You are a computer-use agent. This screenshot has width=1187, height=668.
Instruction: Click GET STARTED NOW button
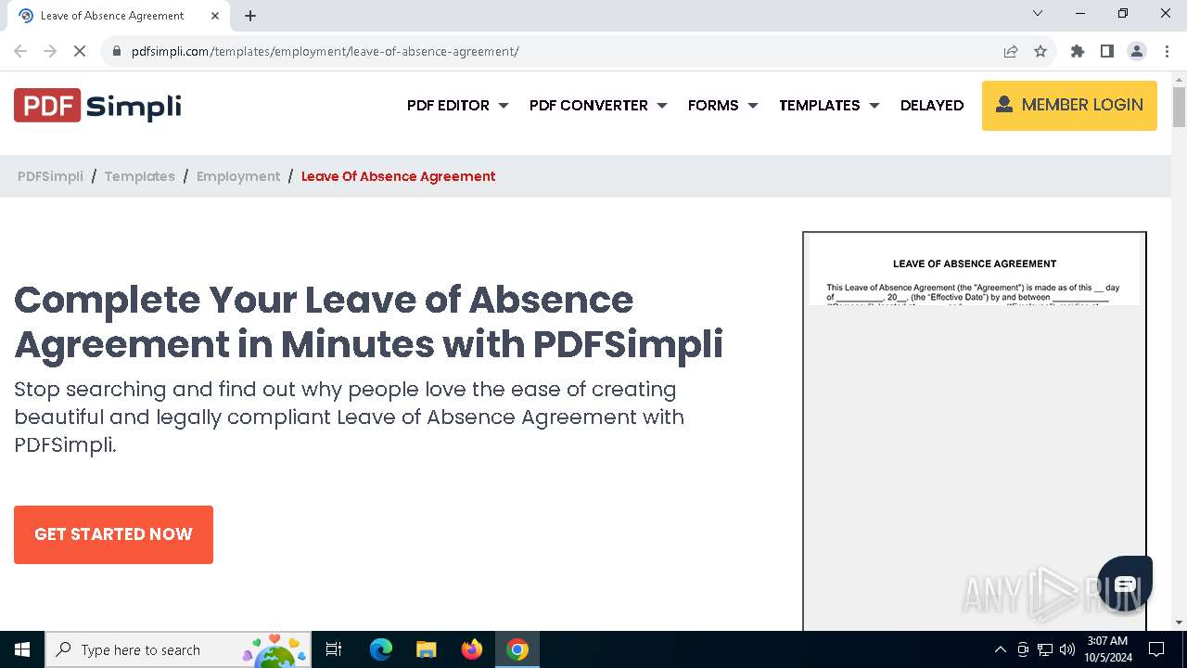click(113, 534)
